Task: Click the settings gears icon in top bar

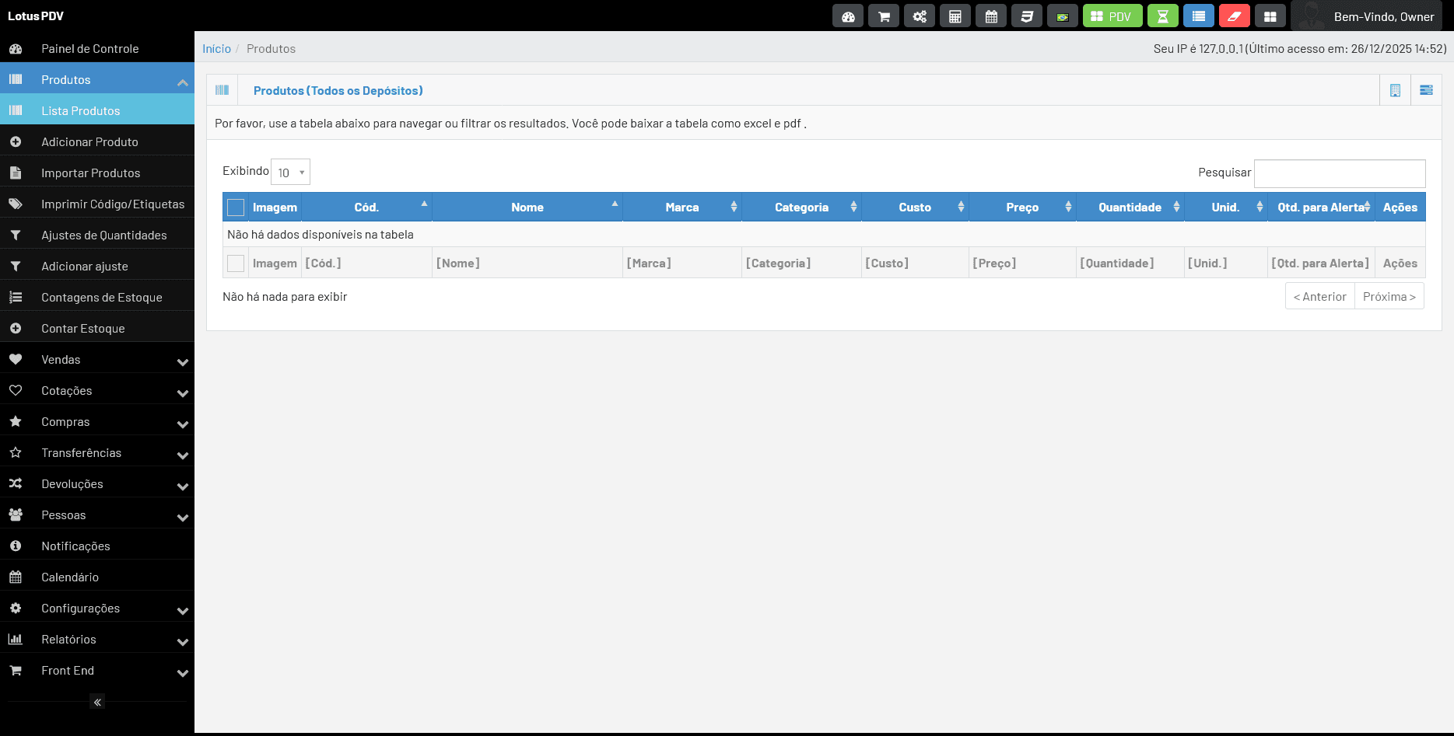Action: click(920, 16)
